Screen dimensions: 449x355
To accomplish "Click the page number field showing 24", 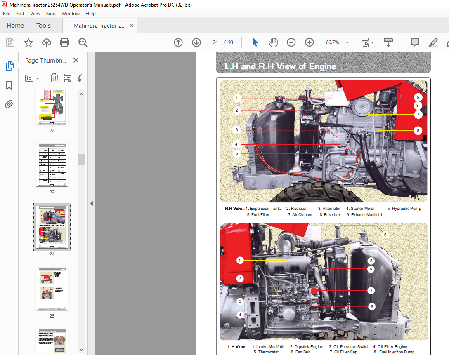I will [215, 42].
